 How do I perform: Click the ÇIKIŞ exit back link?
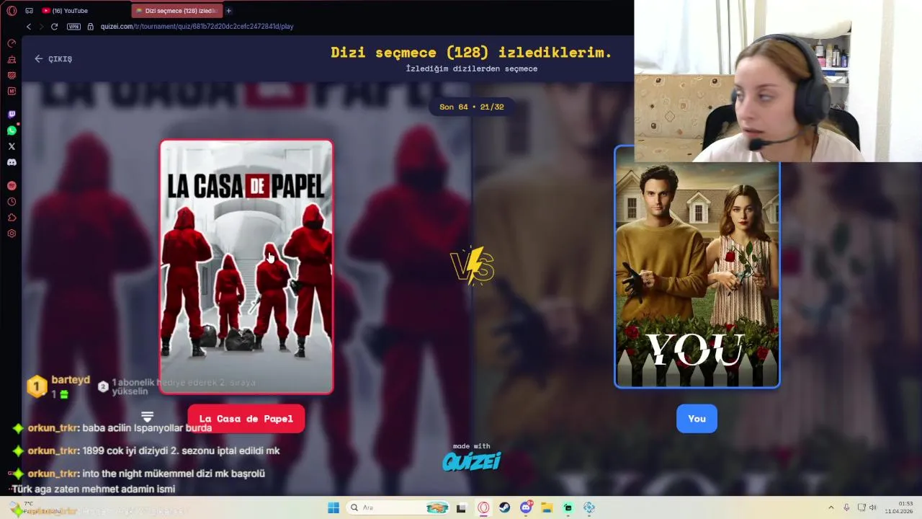click(53, 59)
